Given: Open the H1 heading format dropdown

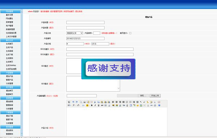Looking at the screenshot, I should click(69, 105).
